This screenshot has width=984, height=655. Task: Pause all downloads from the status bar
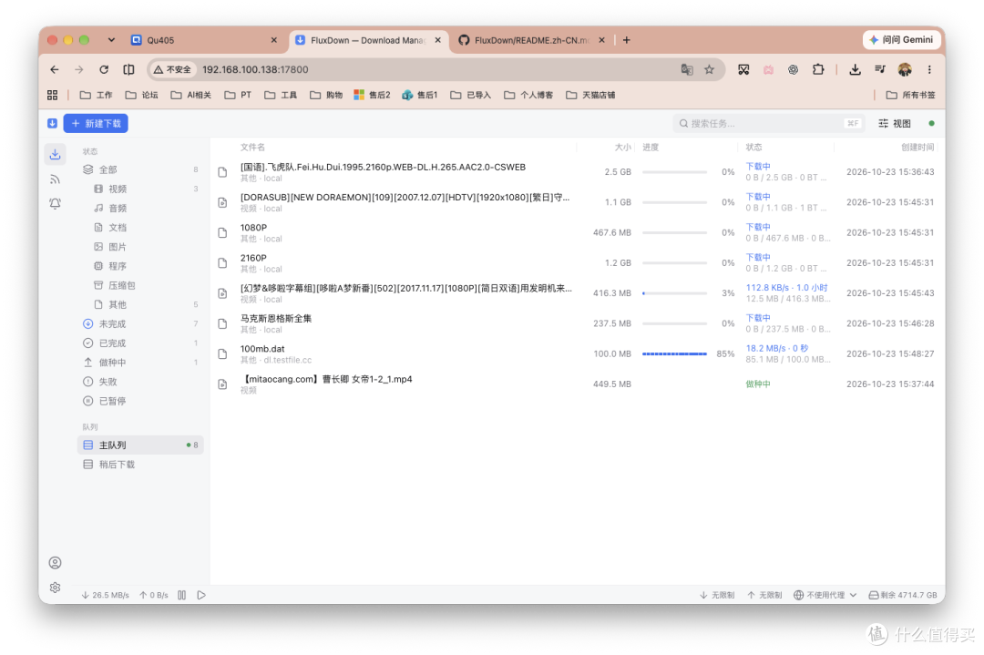click(x=182, y=595)
